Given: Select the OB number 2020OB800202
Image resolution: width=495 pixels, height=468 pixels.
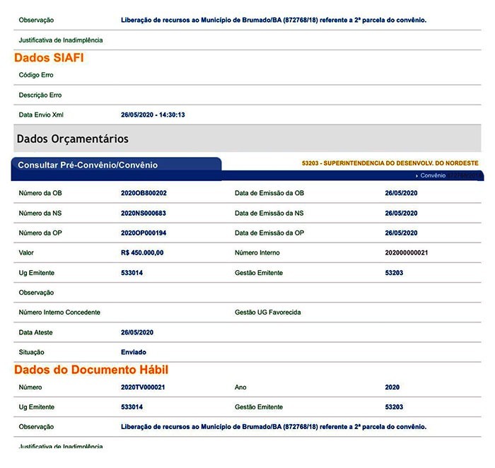Looking at the screenshot, I should tap(144, 193).
